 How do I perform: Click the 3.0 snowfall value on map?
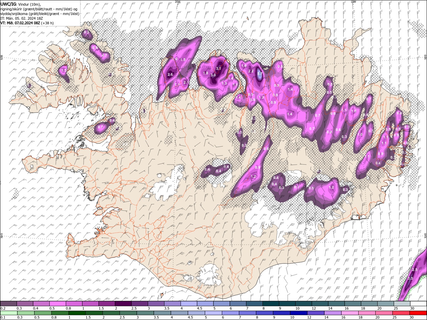pyautogui.click(x=213, y=75)
